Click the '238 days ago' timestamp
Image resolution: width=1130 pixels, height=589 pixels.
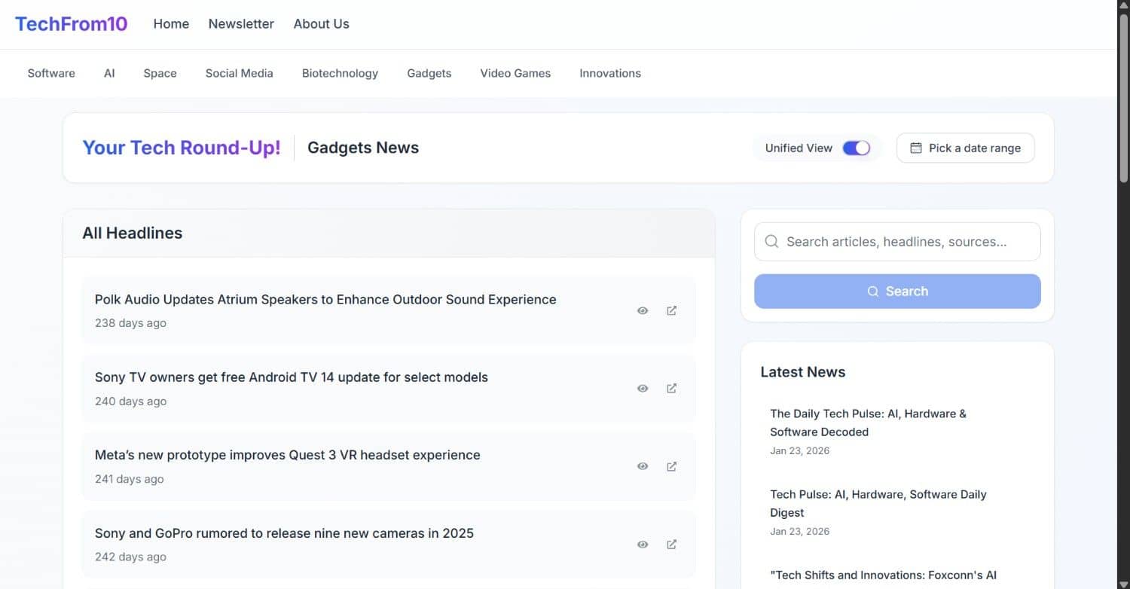tap(130, 323)
